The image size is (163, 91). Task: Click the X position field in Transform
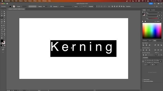[x=149, y=60]
